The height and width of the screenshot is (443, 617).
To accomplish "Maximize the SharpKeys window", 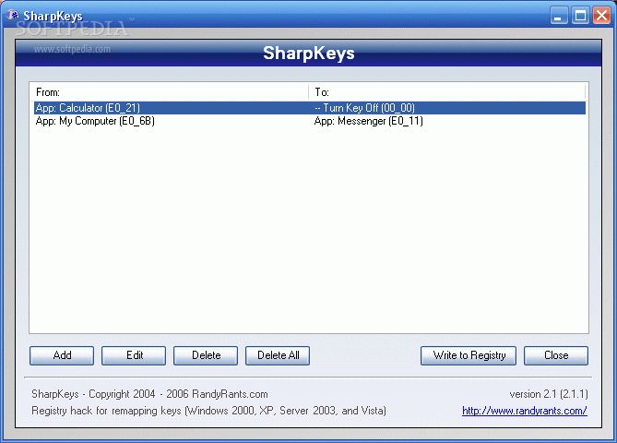I will coord(580,16).
